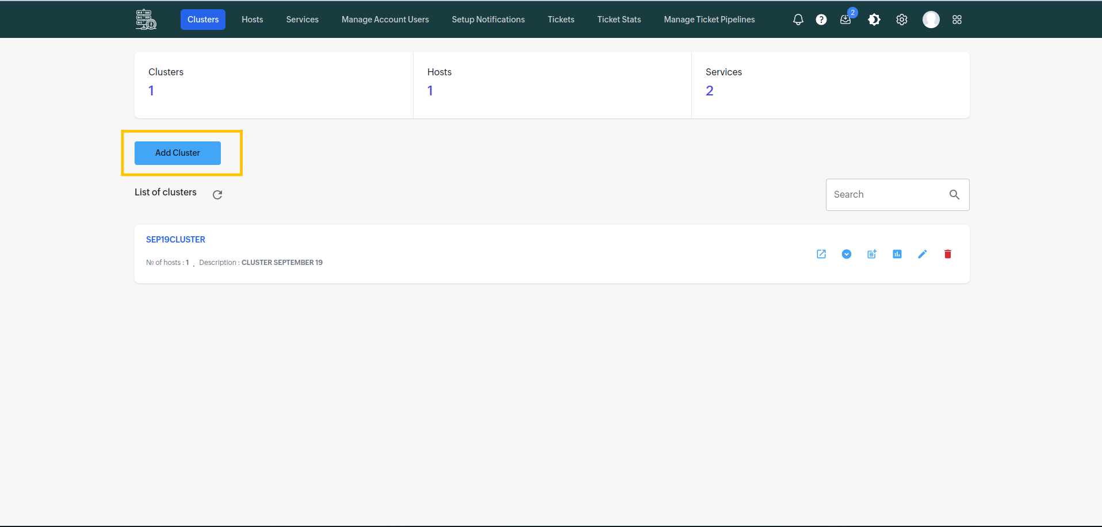Open the chart stats icon for SEP19CLUSTER
This screenshot has width=1102, height=527.
tap(897, 254)
